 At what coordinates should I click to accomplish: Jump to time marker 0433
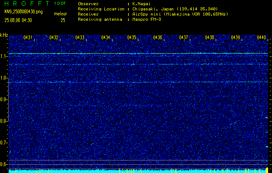(x=80, y=38)
